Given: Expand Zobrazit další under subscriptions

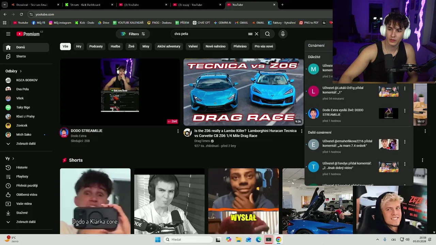Looking at the screenshot, I should [x=26, y=144].
